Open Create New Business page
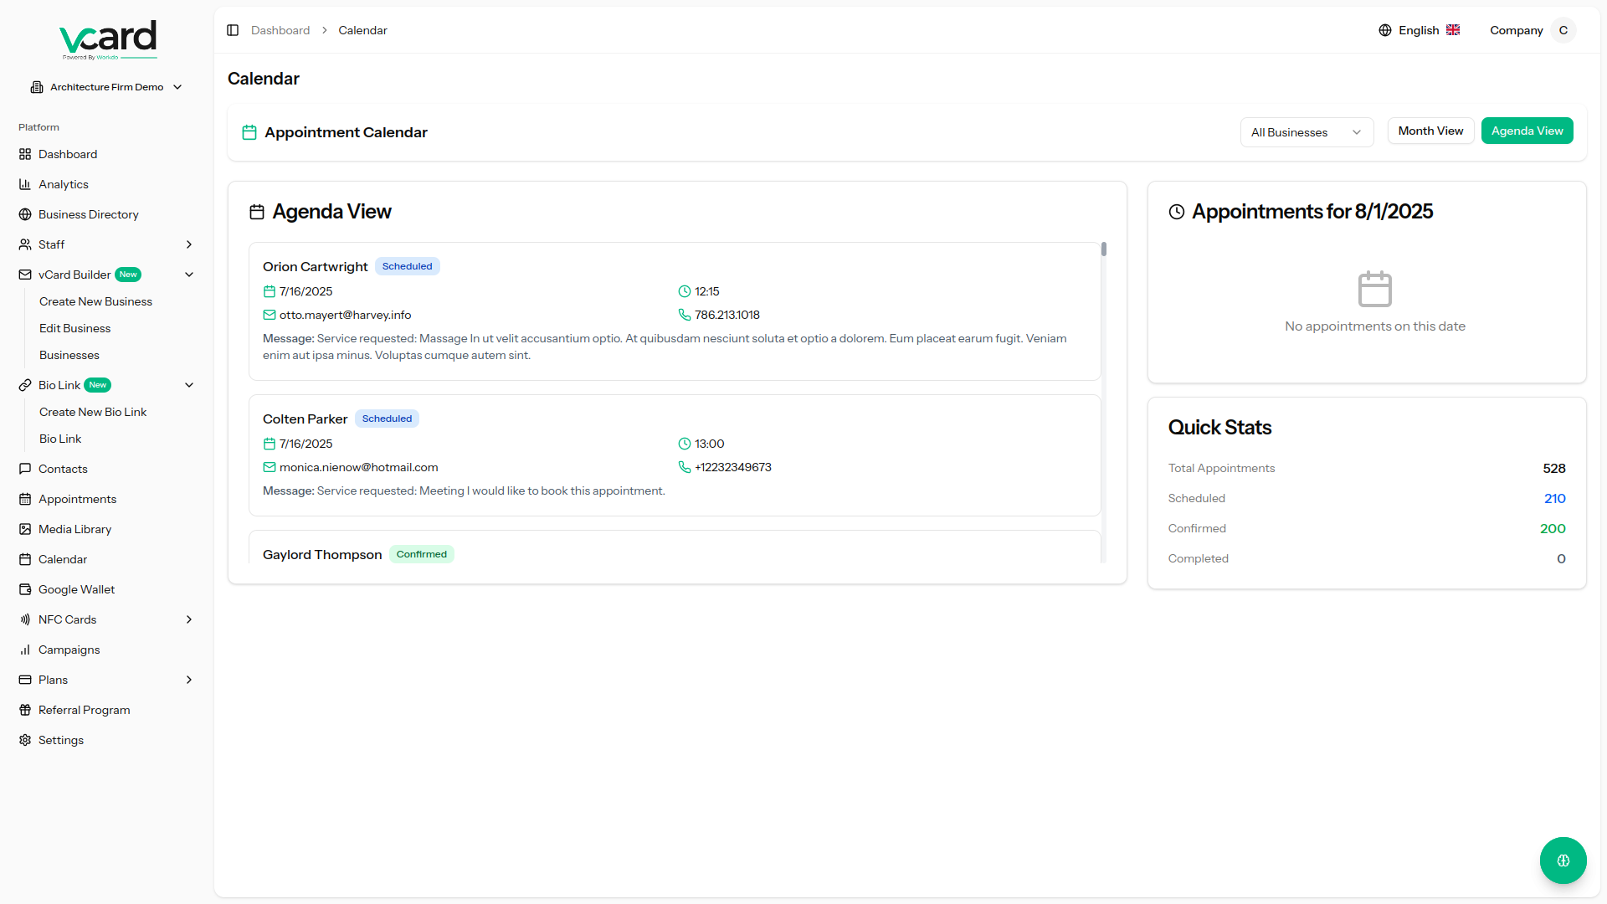Viewport: 1607px width, 904px height. pyautogui.click(x=95, y=301)
